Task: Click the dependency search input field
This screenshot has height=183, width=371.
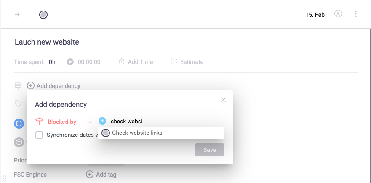Action: pyautogui.click(x=164, y=122)
